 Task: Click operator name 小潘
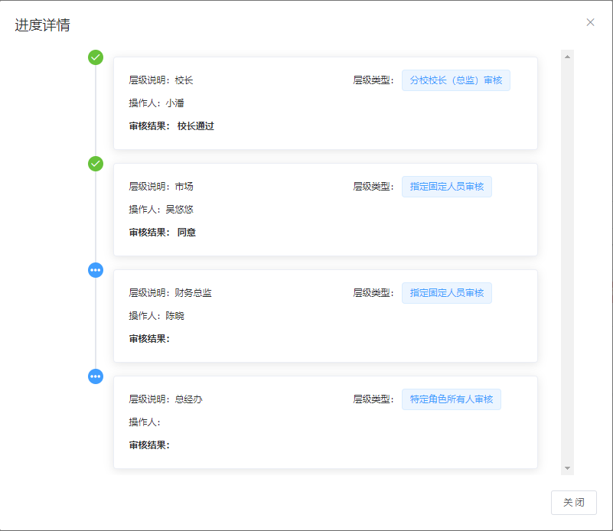pyautogui.click(x=174, y=103)
